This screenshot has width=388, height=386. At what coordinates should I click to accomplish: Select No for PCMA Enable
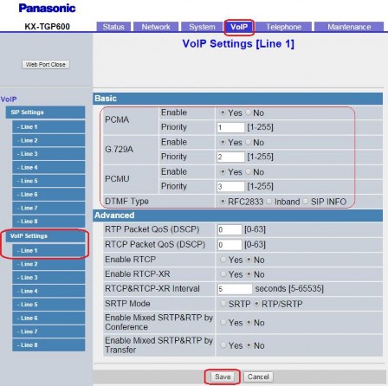(x=249, y=113)
